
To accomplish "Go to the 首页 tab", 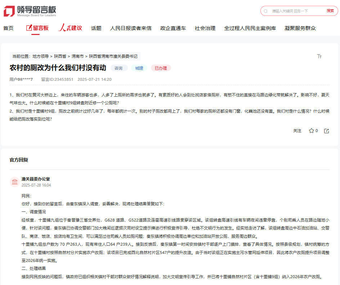I will [8, 28].
